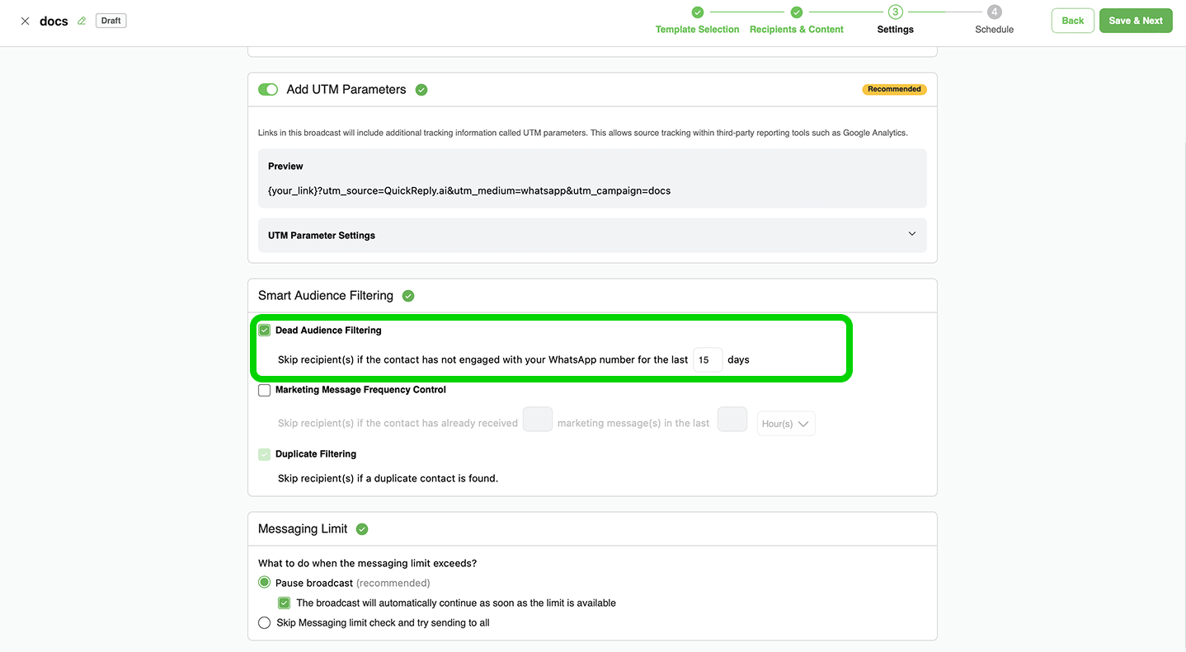Switch to Recipients & Content step
Screen dimensions: 1186x652
tap(796, 30)
